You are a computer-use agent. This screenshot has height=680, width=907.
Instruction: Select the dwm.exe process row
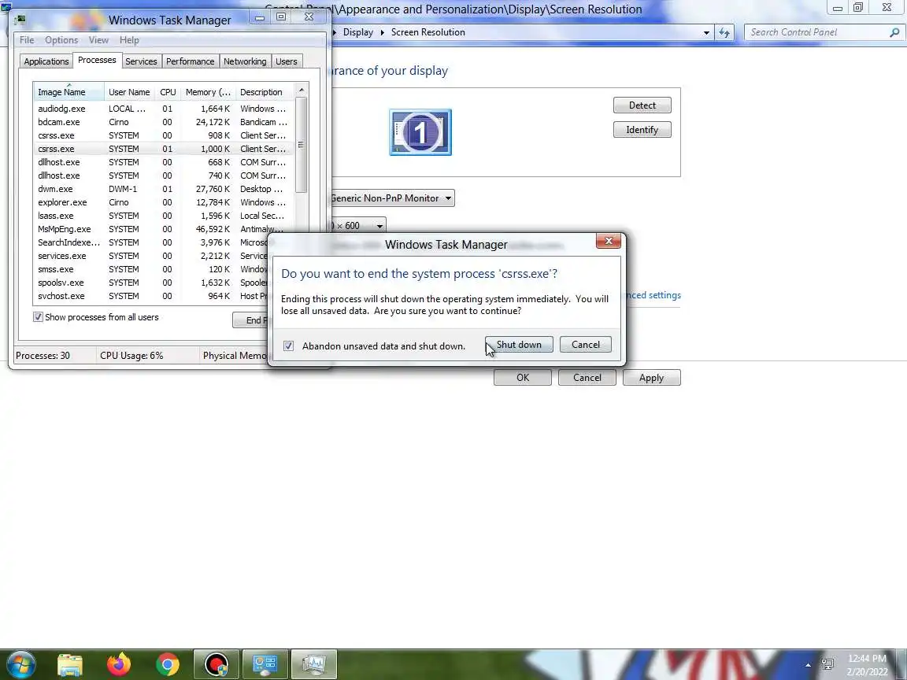click(x=164, y=189)
